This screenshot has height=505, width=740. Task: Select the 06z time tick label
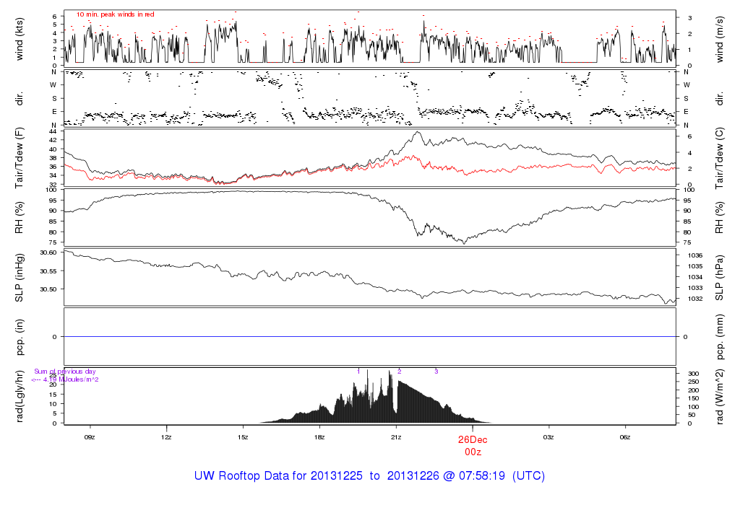(x=626, y=437)
